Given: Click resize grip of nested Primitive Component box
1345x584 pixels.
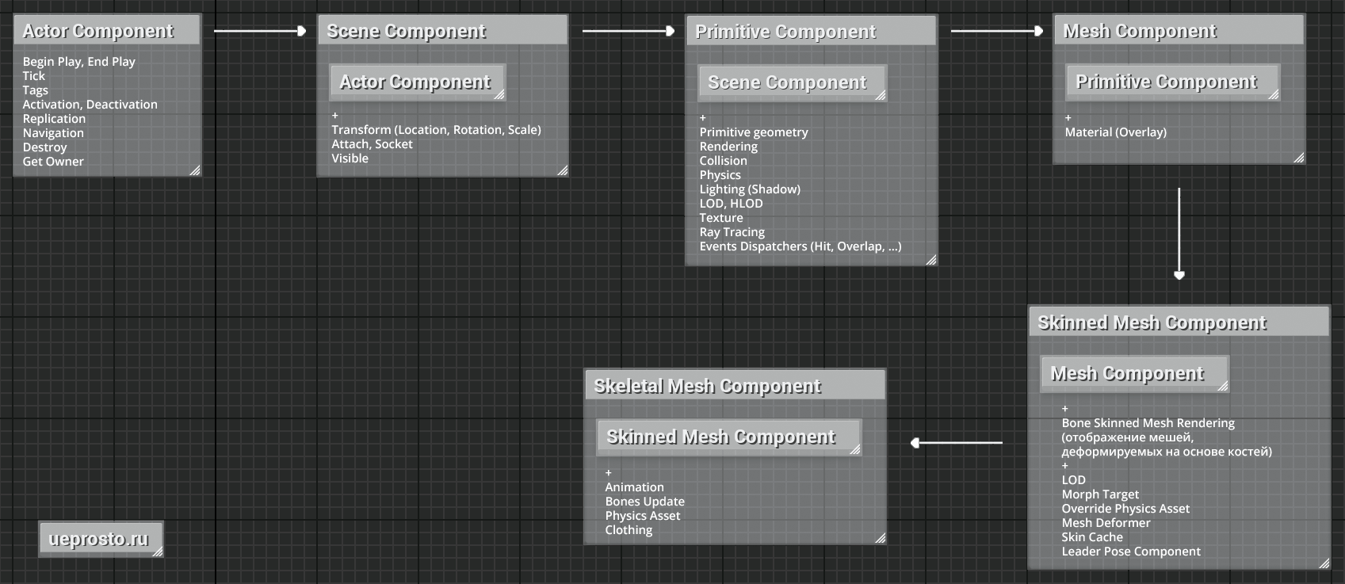Looking at the screenshot, I should [1274, 94].
